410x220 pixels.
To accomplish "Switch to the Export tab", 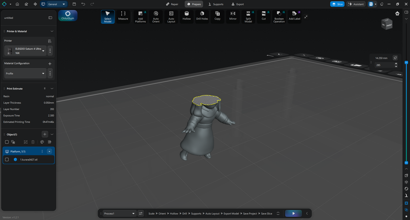I will coord(237,4).
